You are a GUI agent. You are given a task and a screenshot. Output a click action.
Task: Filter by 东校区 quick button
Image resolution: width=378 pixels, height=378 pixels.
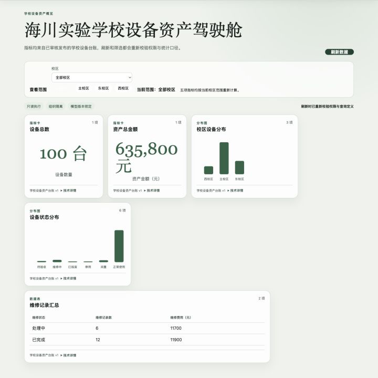point(103,88)
